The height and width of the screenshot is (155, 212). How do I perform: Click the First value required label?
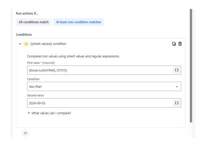(x=41, y=63)
